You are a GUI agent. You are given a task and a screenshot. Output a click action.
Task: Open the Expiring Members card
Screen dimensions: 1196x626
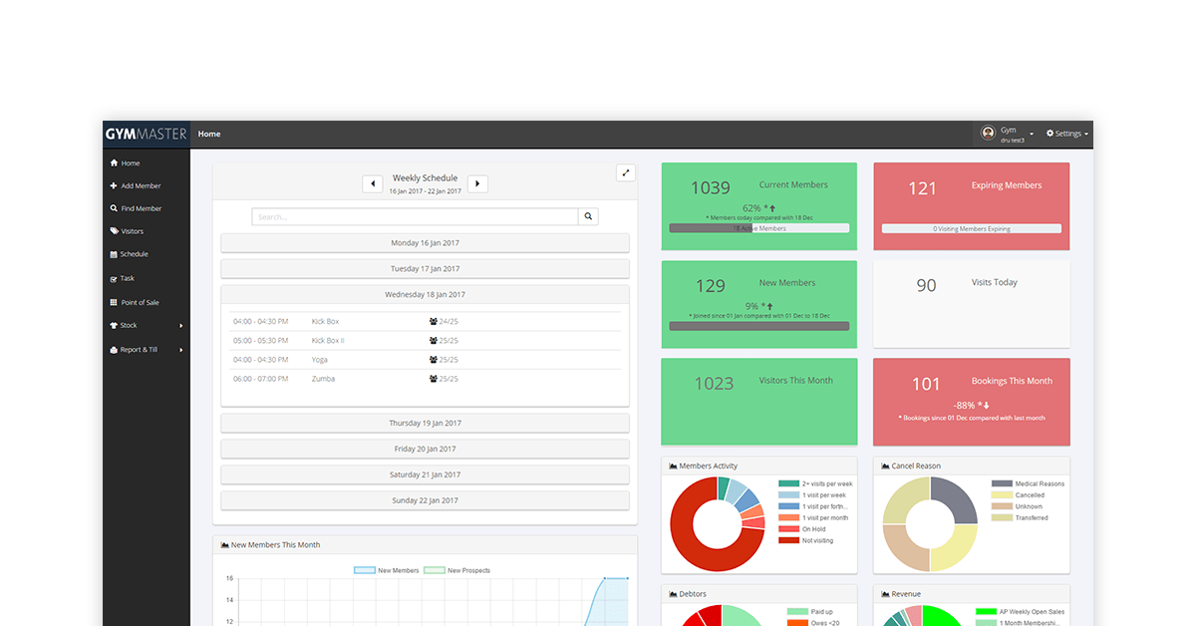pyautogui.click(x=972, y=206)
